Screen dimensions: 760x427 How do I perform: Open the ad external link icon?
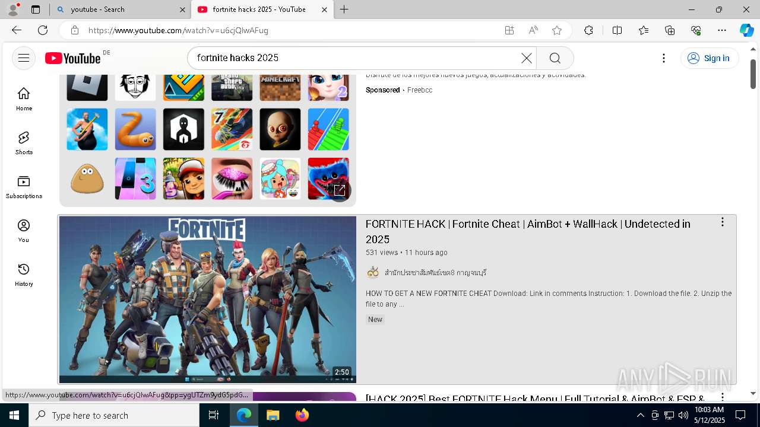pos(340,190)
